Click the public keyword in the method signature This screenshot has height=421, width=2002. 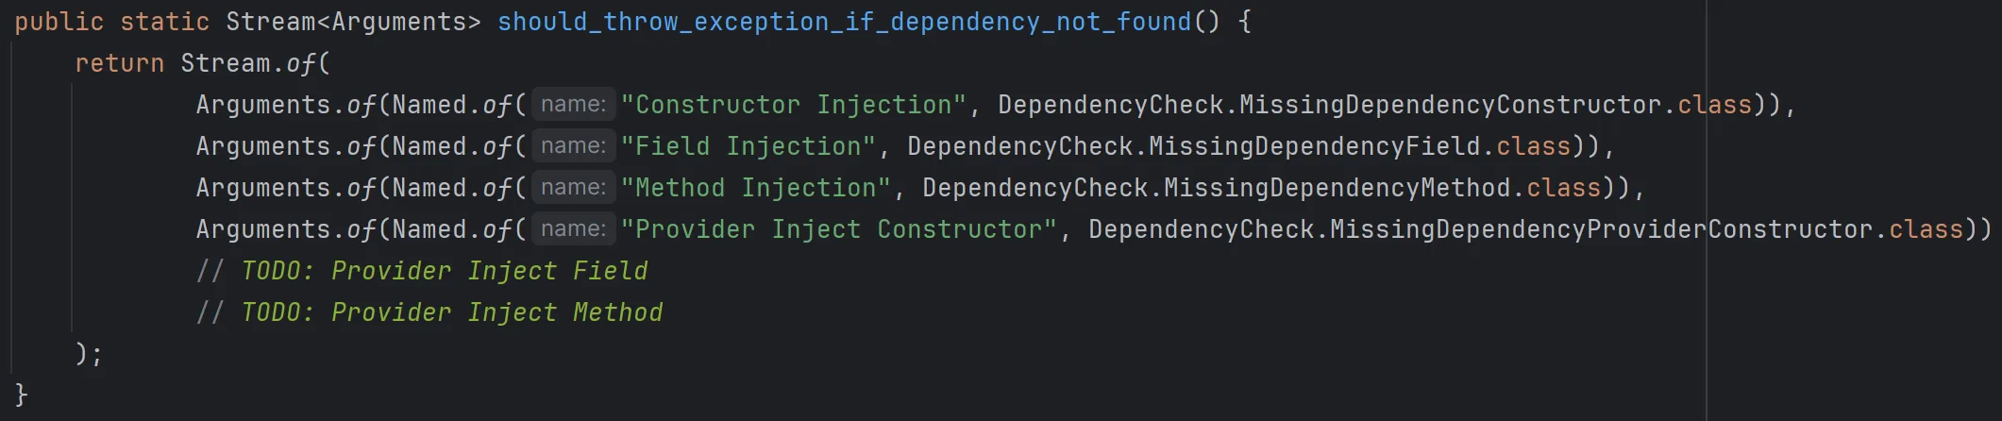(59, 22)
